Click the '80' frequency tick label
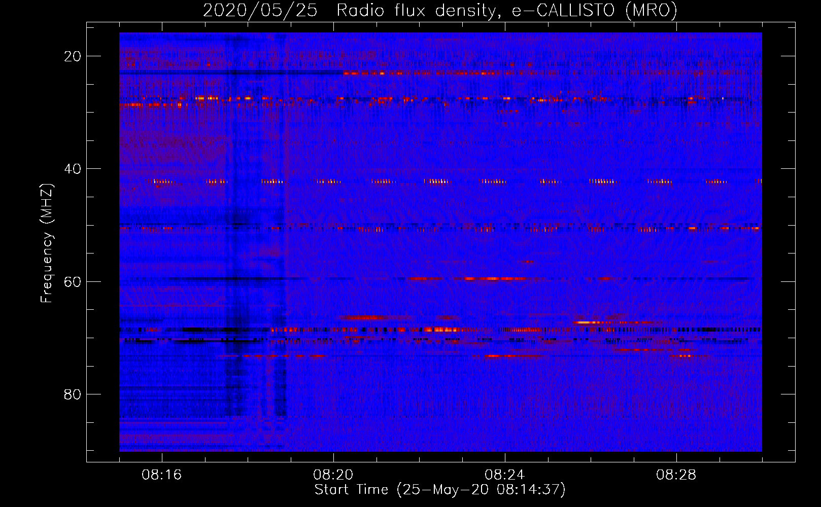Image resolution: width=821 pixels, height=507 pixels. 73,394
